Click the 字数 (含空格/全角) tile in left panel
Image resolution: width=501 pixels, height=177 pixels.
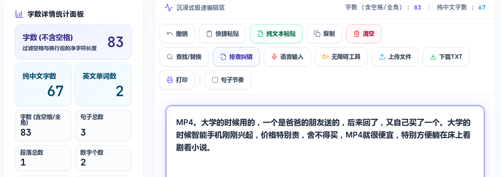(x=43, y=126)
